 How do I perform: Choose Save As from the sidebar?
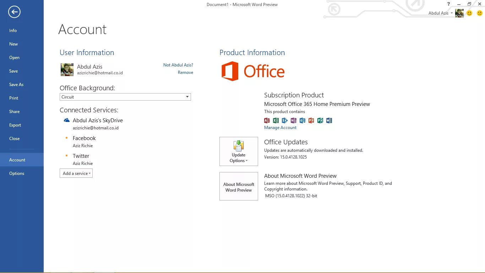point(22,85)
